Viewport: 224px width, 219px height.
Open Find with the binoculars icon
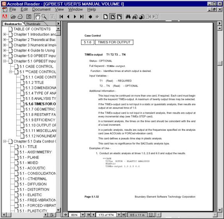point(128,17)
